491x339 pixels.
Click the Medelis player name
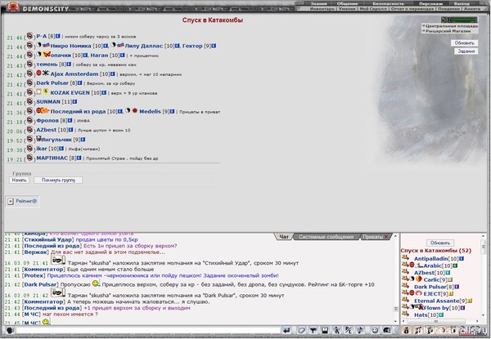tap(150, 112)
